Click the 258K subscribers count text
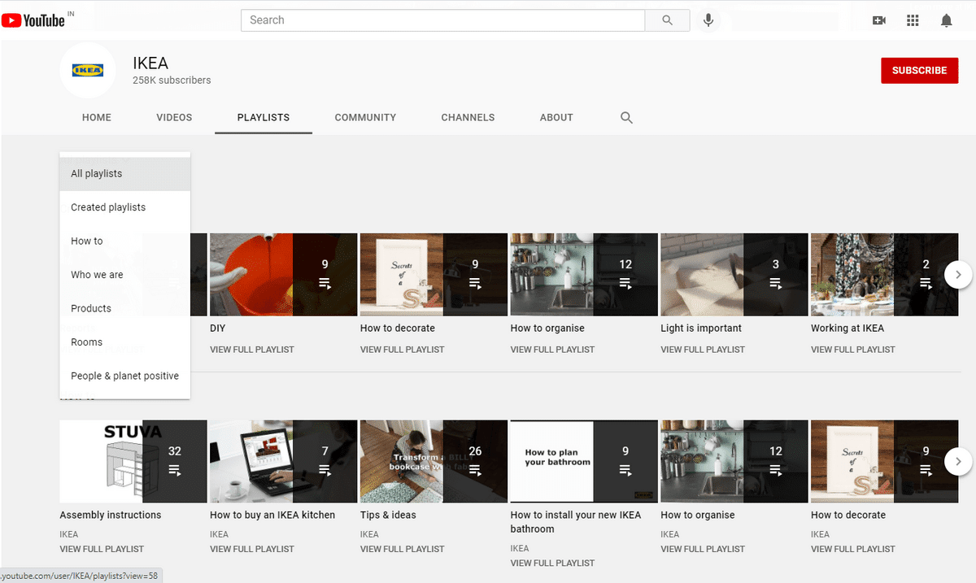Viewport: 976px width, 583px height. pyautogui.click(x=172, y=80)
